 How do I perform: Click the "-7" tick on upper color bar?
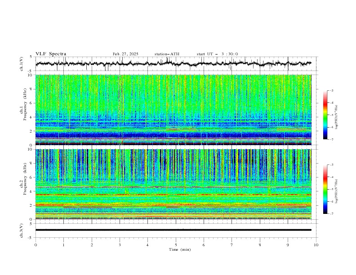pyautogui.click(x=332, y=139)
